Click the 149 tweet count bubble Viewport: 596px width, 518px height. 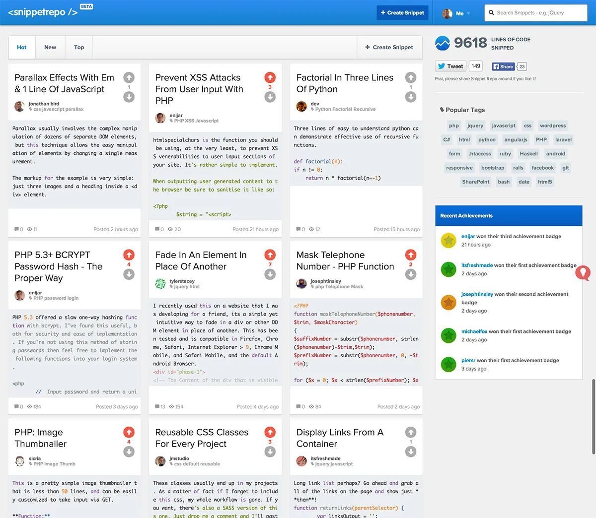point(476,66)
